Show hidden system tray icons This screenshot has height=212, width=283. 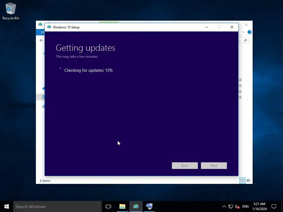coord(224,206)
